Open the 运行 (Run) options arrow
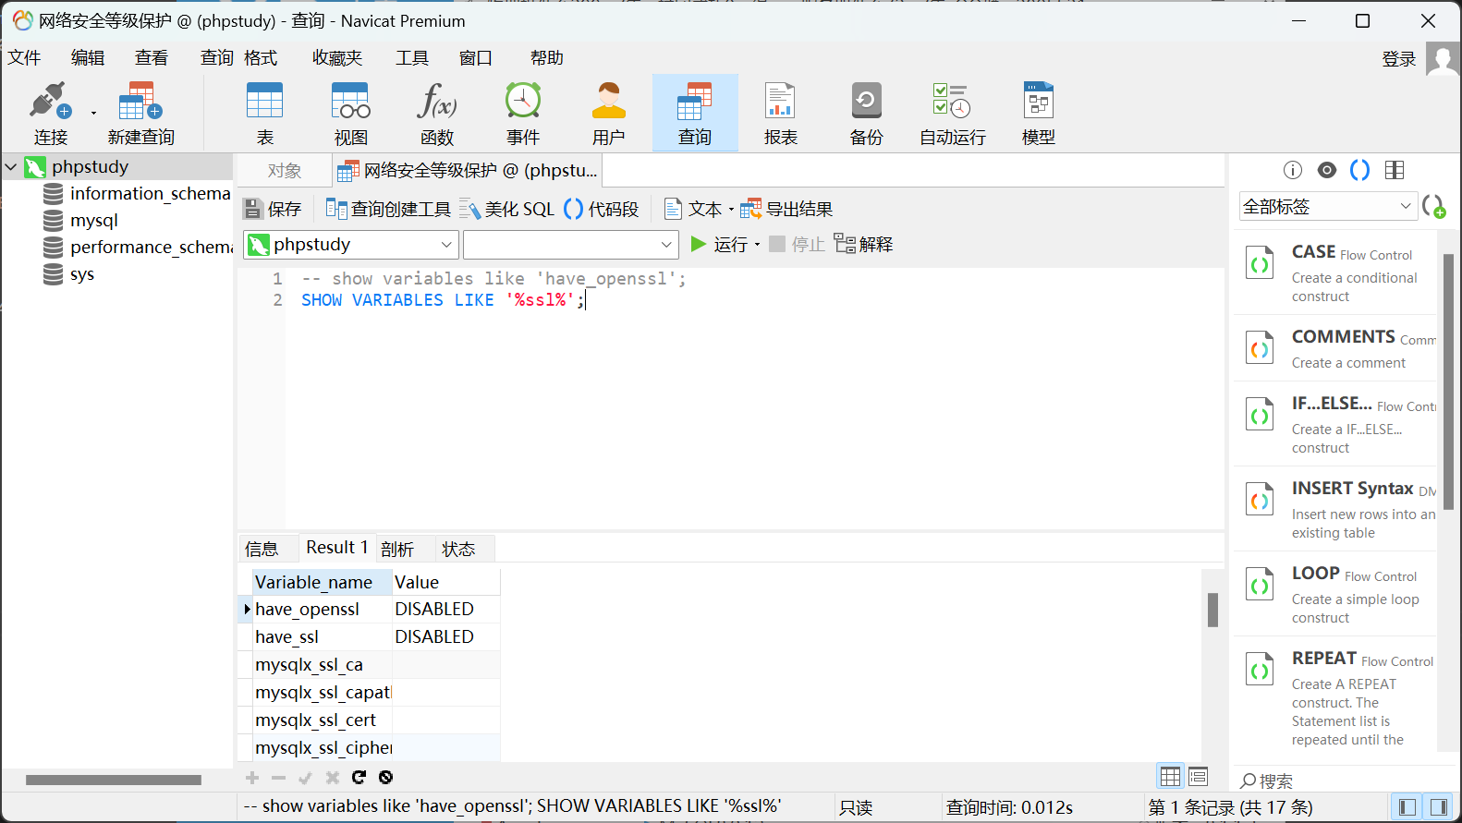The height and width of the screenshot is (823, 1462). click(757, 245)
